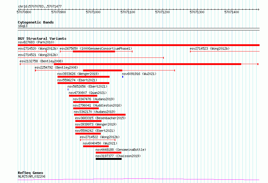Click the small blue nsv6091916 marker
This screenshot has width=268, height=183.
click(x=123, y=77)
